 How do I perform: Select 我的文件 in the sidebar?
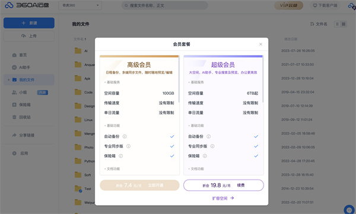[29, 79]
